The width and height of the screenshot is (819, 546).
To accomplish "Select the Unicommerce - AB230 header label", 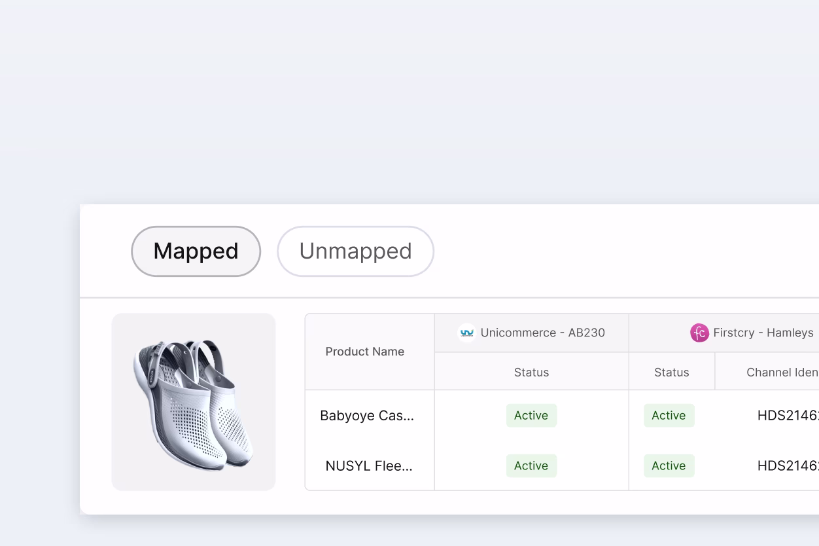I will 542,333.
